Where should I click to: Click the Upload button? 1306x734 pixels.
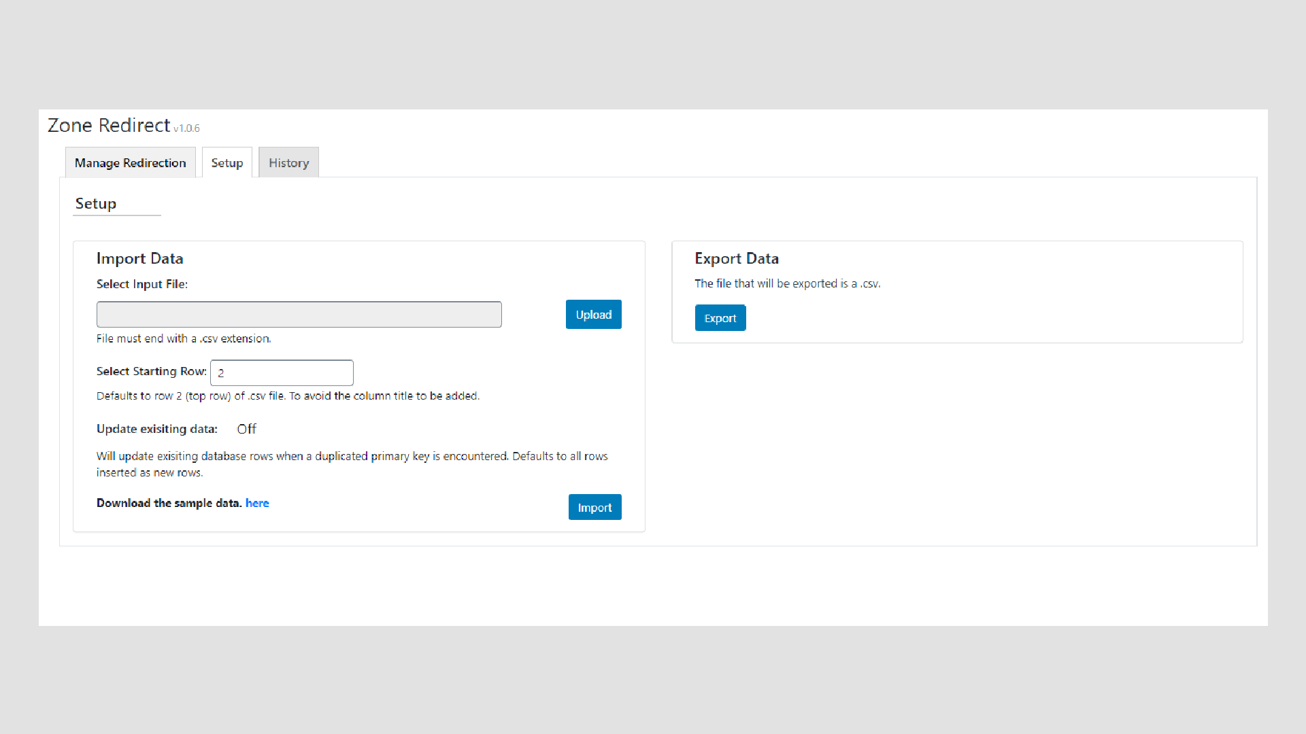pyautogui.click(x=593, y=315)
